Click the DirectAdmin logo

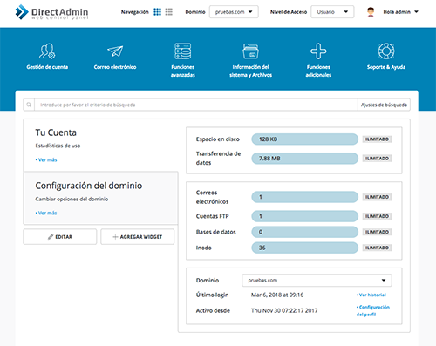[x=51, y=12]
